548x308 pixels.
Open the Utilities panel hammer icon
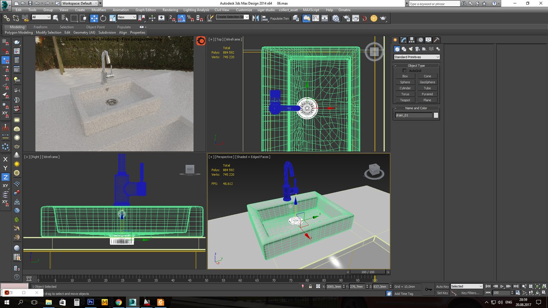[x=437, y=40]
